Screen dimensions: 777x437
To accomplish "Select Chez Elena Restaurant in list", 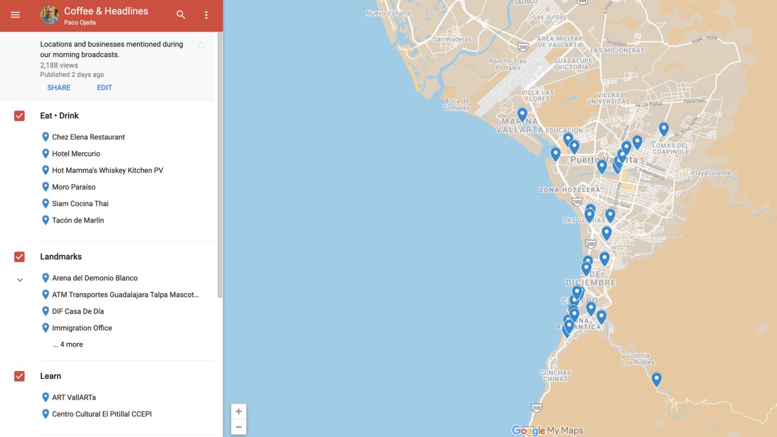I will point(88,137).
